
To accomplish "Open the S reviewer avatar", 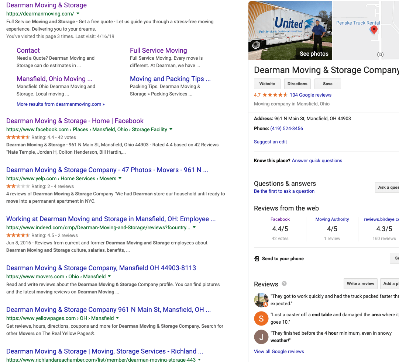I will click(x=261, y=318).
